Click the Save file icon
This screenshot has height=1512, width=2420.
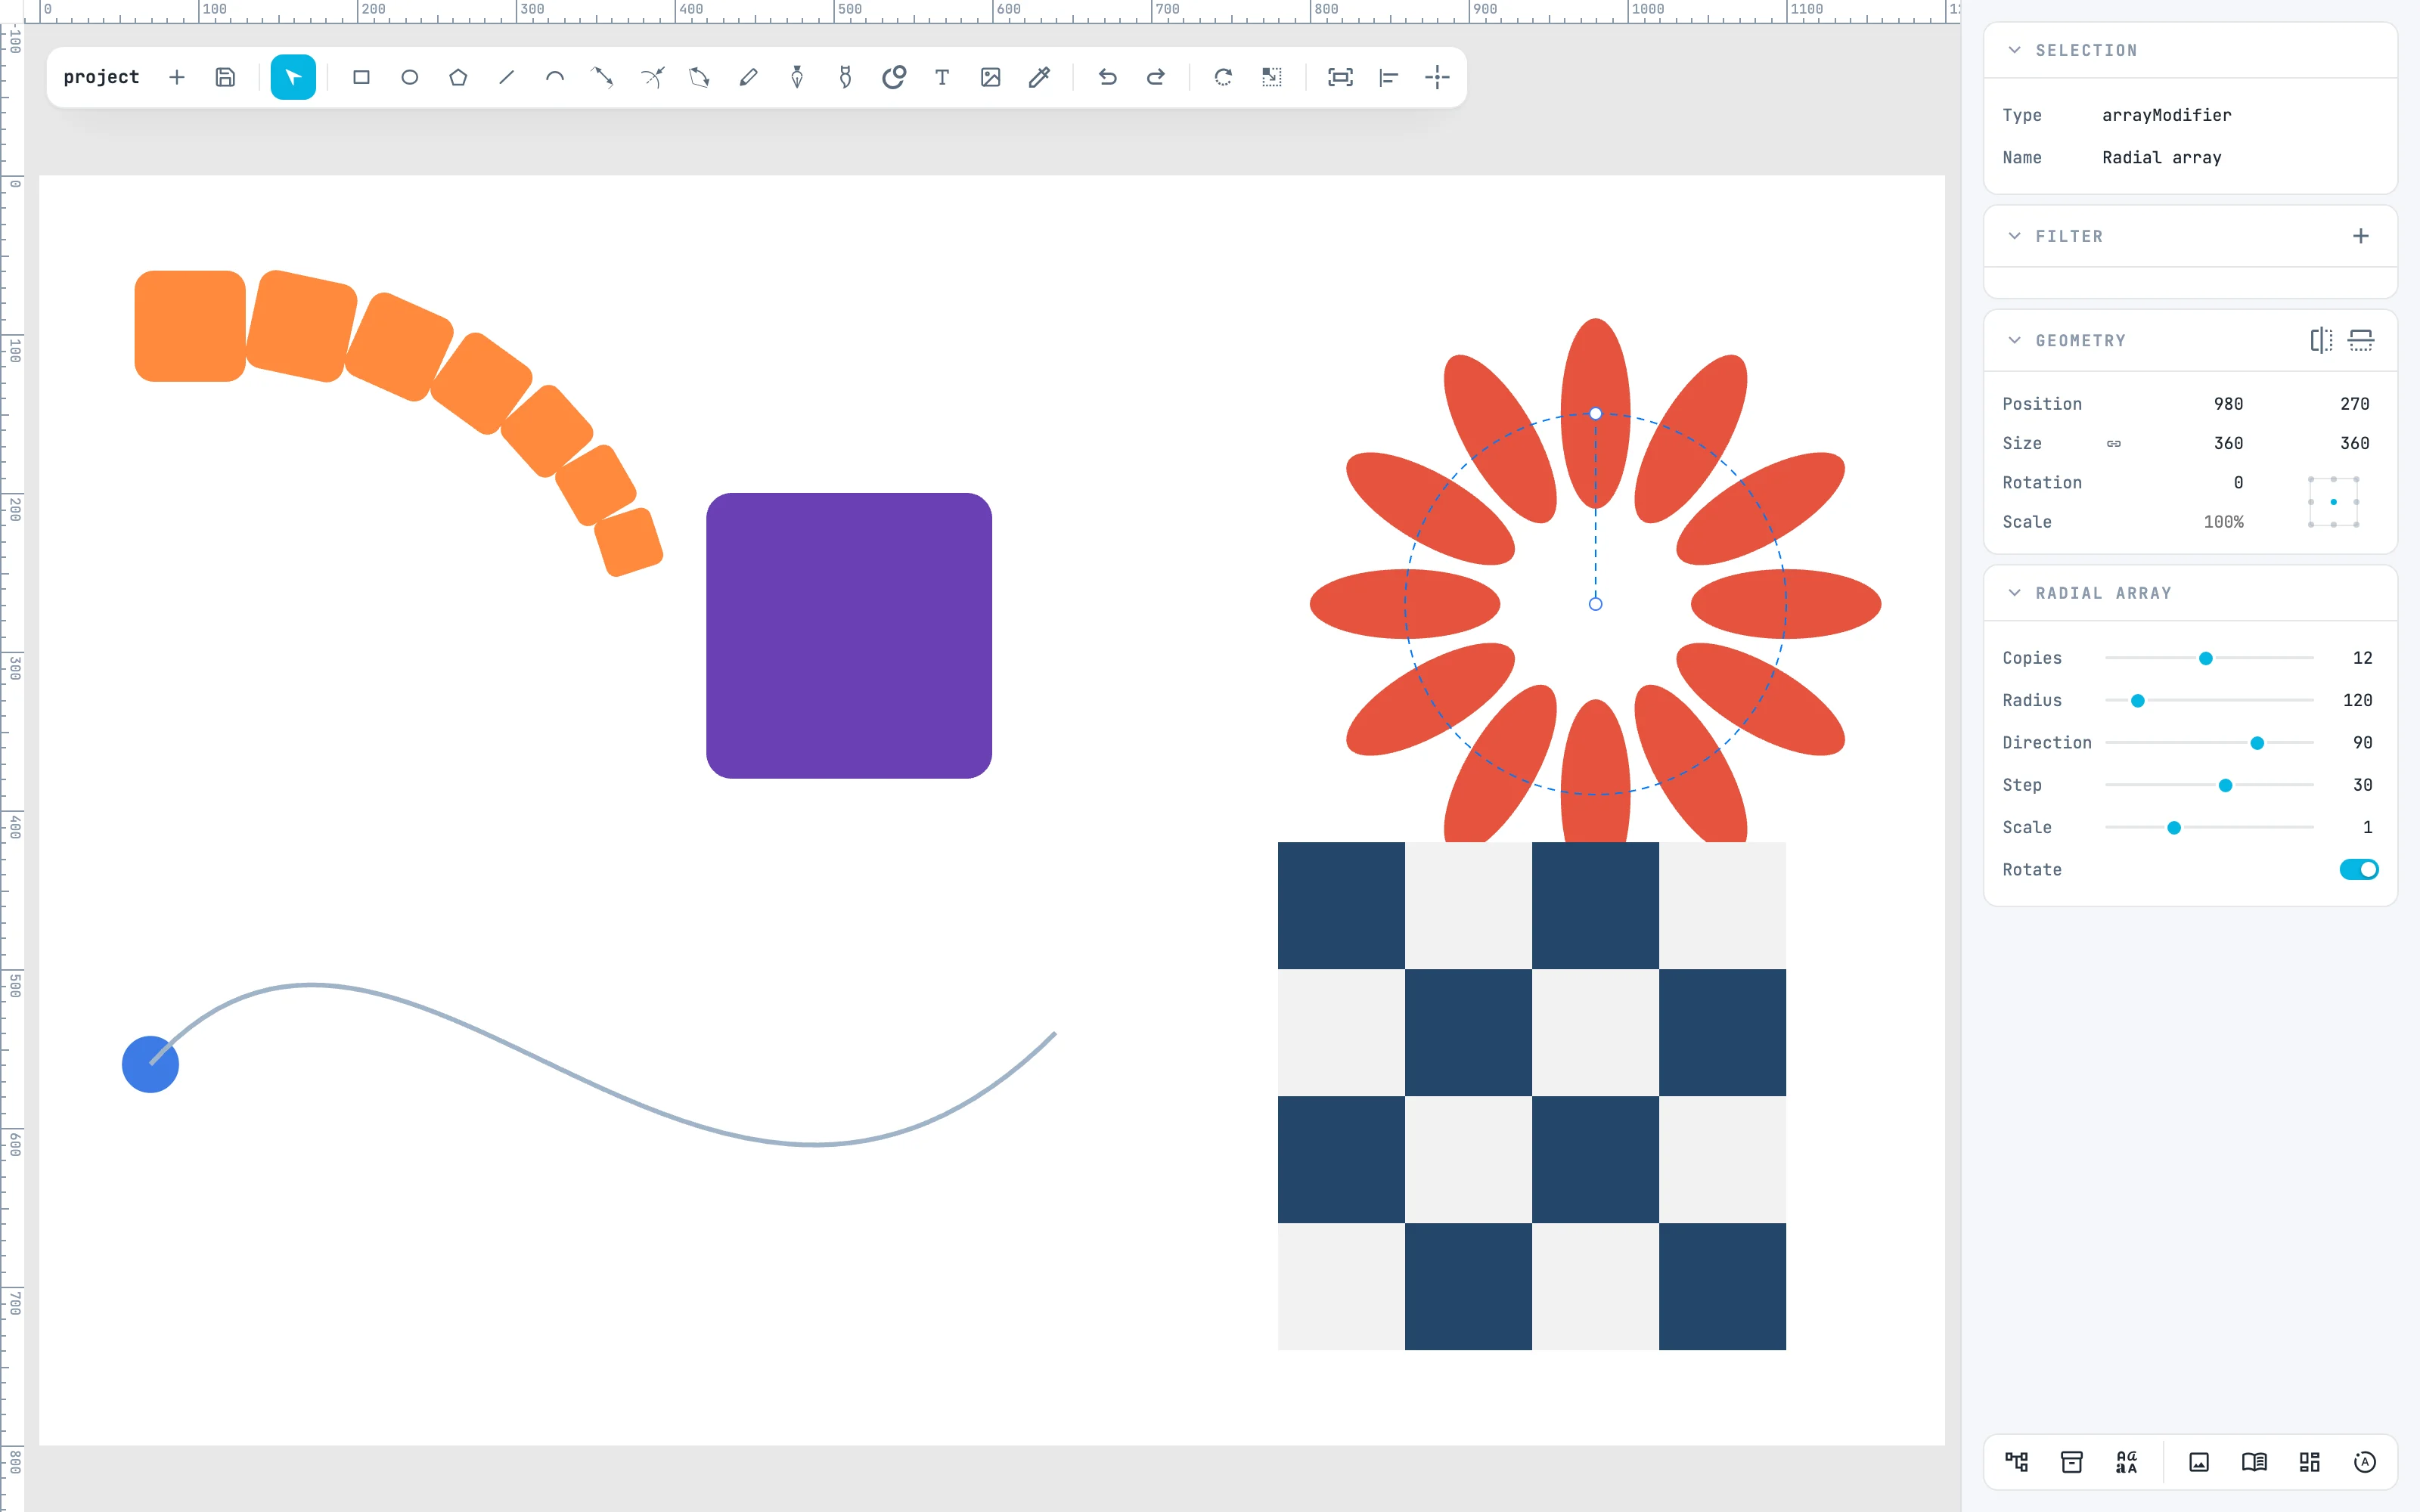[x=225, y=77]
